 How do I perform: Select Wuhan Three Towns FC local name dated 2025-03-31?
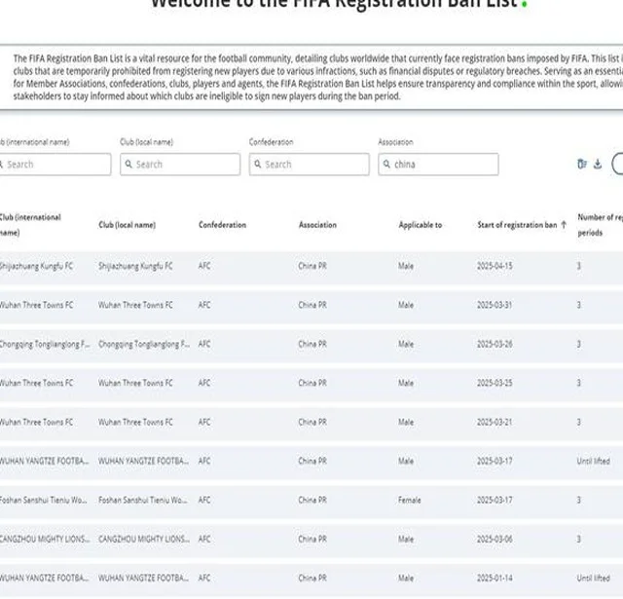[x=135, y=305]
